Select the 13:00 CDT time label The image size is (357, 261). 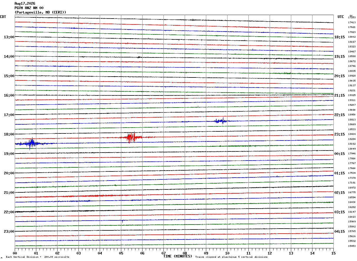coord(9,37)
